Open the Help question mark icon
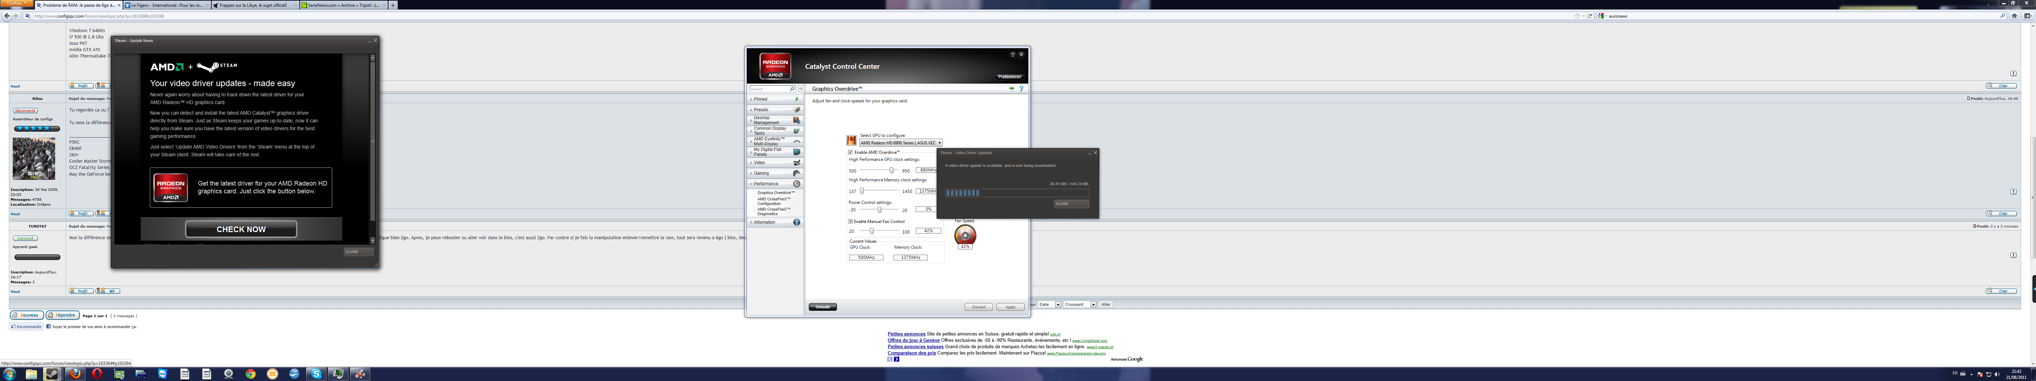Image resolution: width=2036 pixels, height=381 pixels. (1021, 89)
